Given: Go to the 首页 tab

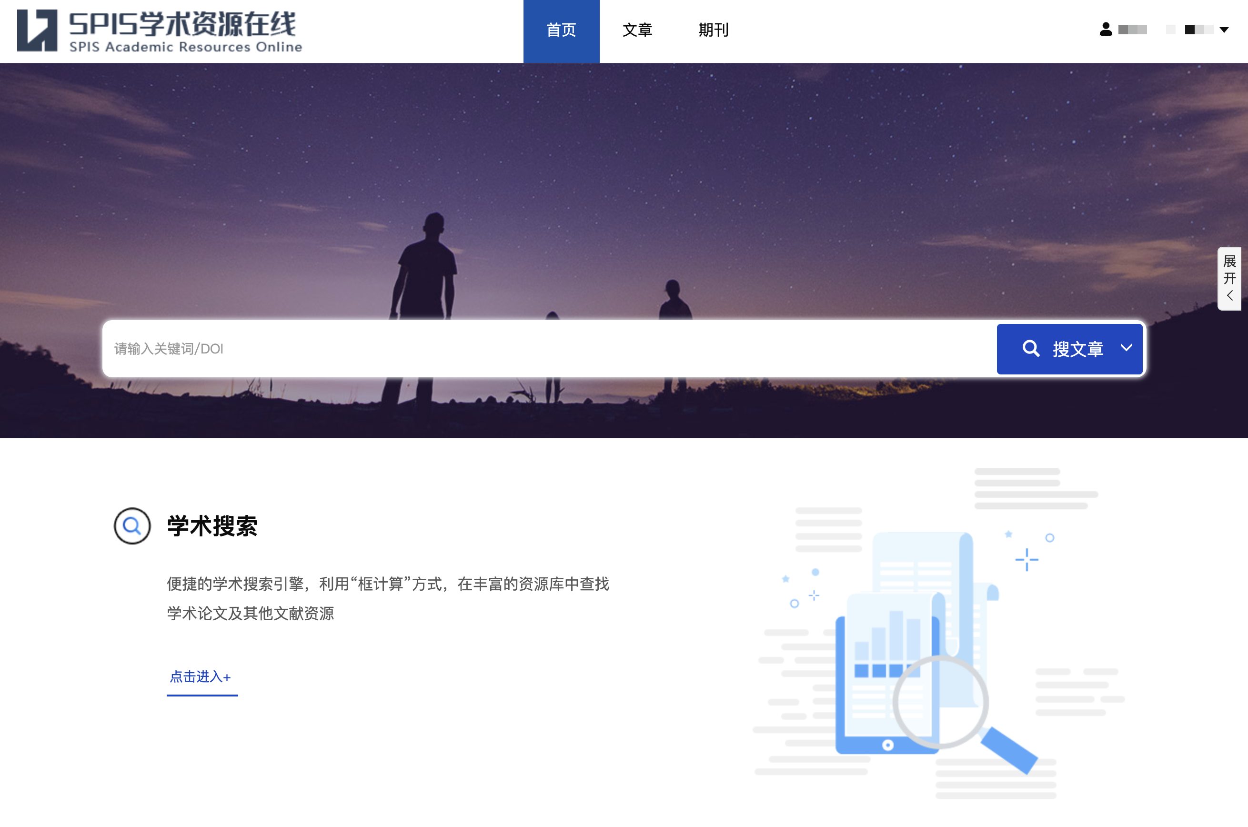Looking at the screenshot, I should pos(561,30).
